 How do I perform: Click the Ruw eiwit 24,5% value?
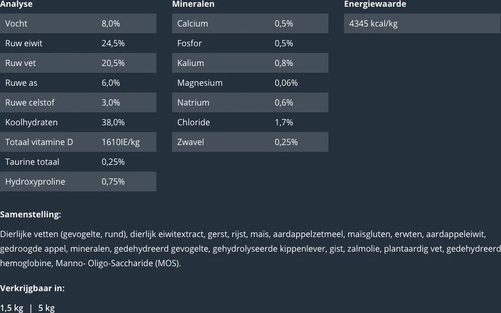[113, 43]
